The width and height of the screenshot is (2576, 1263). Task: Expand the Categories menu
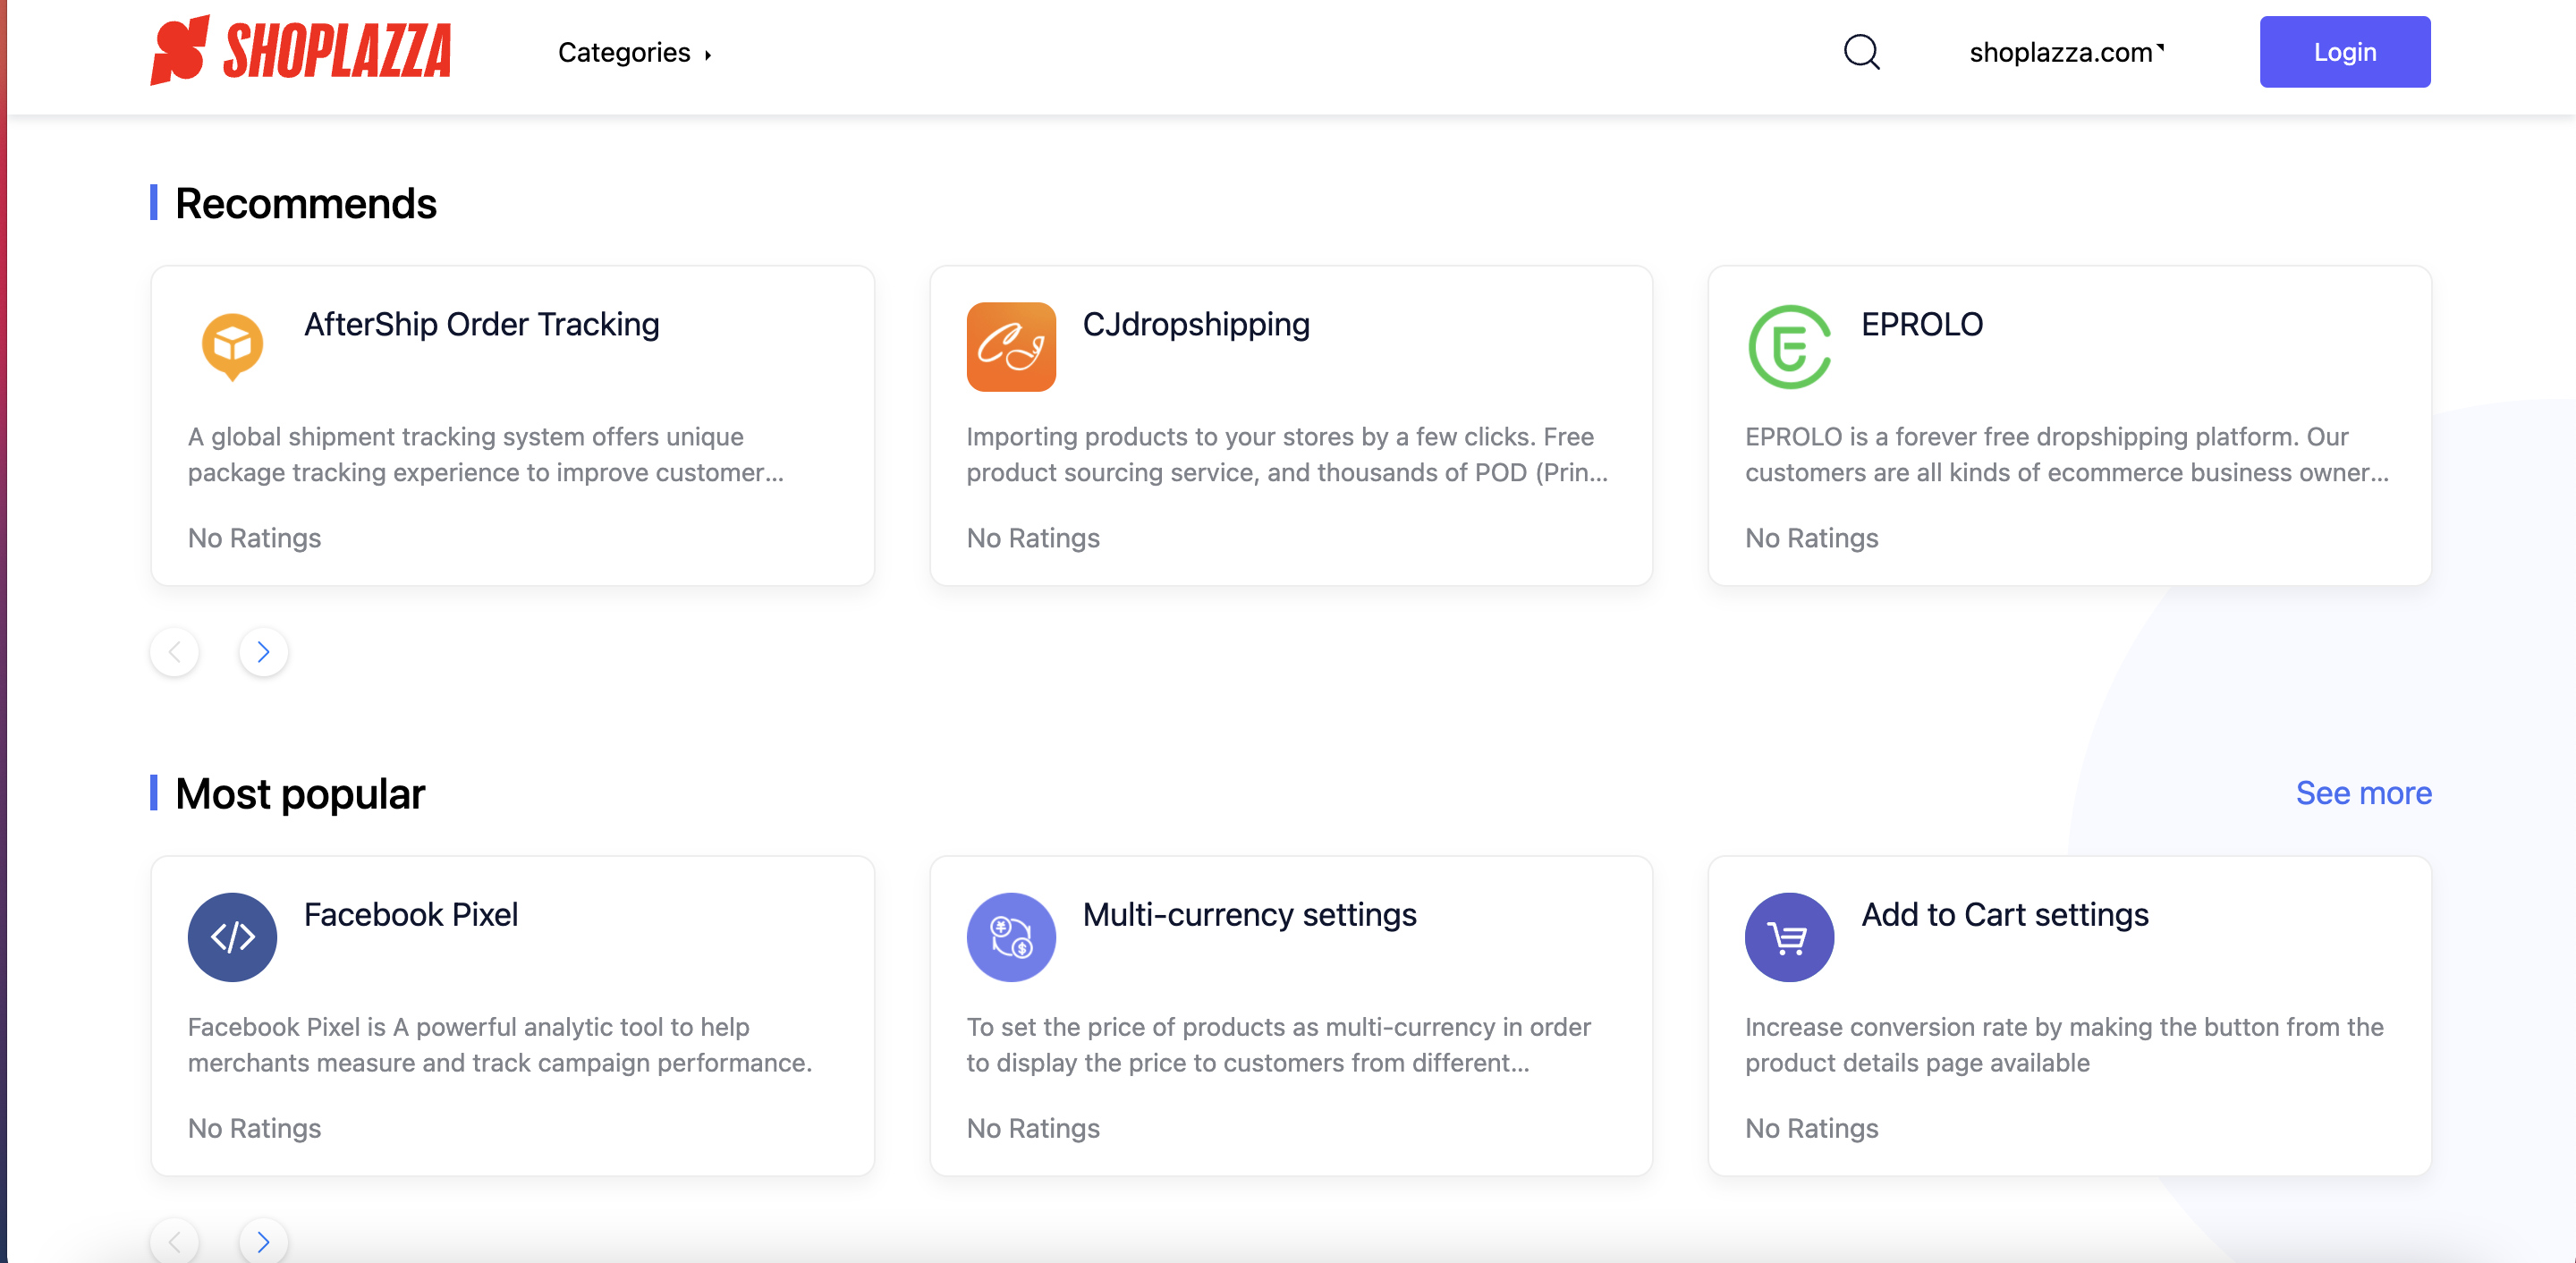pyautogui.click(x=634, y=52)
